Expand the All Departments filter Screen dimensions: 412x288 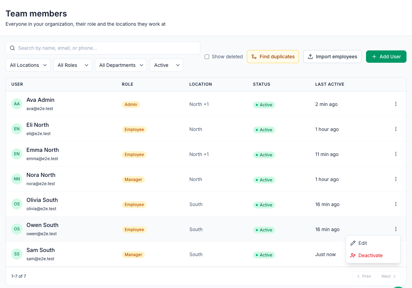pyautogui.click(x=121, y=65)
